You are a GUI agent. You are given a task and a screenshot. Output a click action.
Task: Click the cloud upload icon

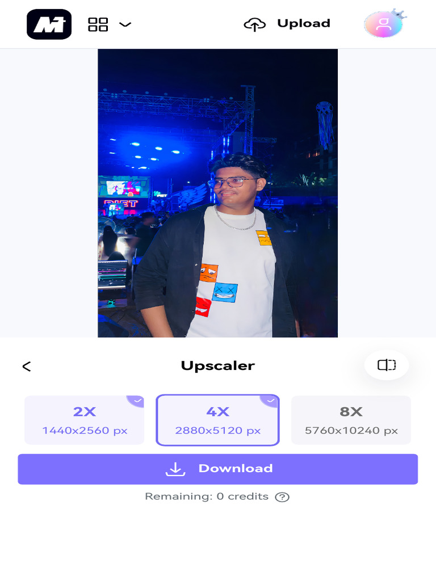point(255,24)
